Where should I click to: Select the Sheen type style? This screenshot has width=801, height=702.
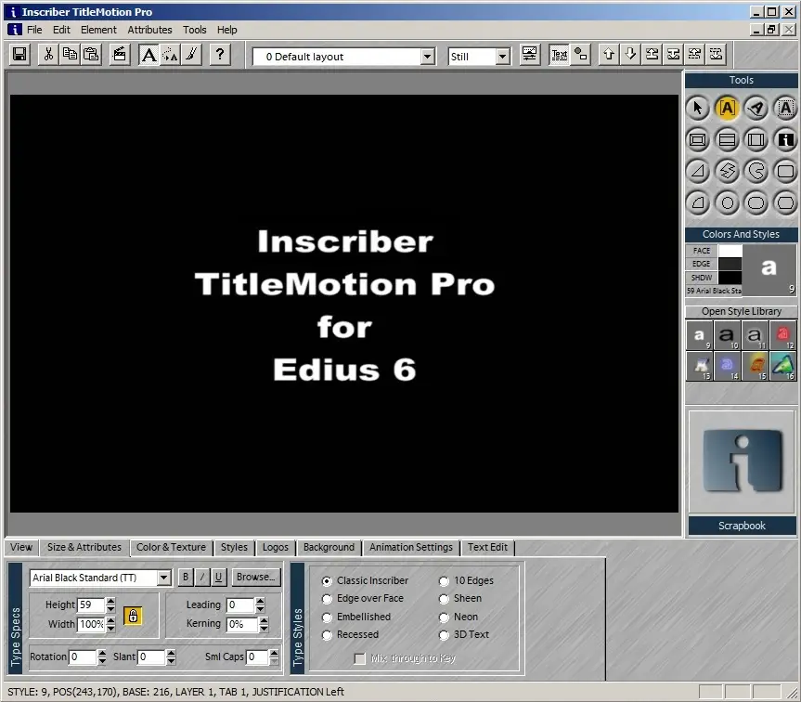coord(444,599)
